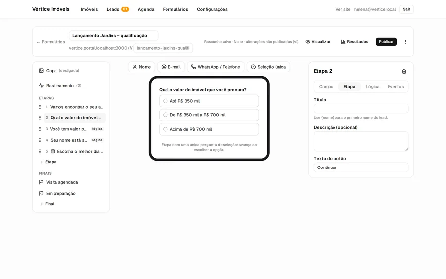446x279 pixels.
Task: Click the Publicar button
Action: tap(386, 42)
